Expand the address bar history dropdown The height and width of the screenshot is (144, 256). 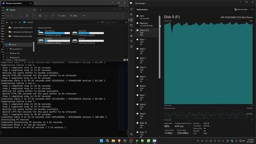coord(98,22)
